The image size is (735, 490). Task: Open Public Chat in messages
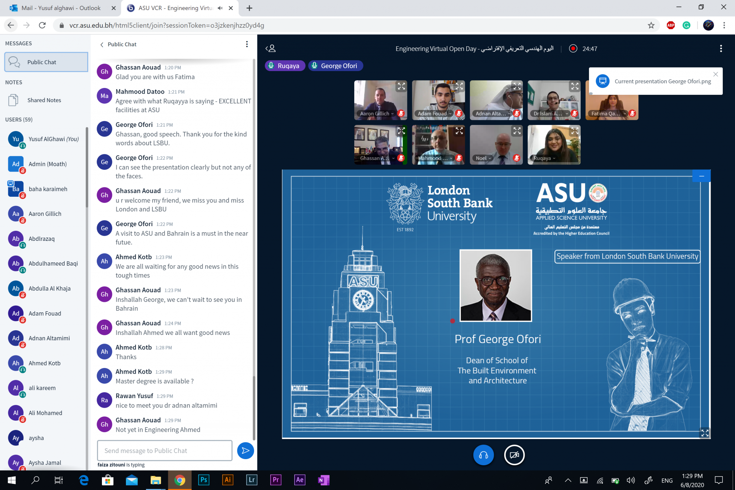46,62
